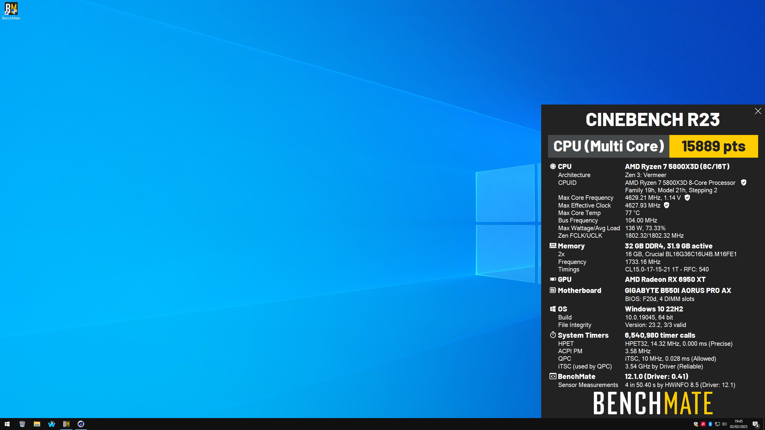Click '32 GB DDR4, 31.9 GB active'
Viewport: 765px width, 430px height.
click(668, 246)
